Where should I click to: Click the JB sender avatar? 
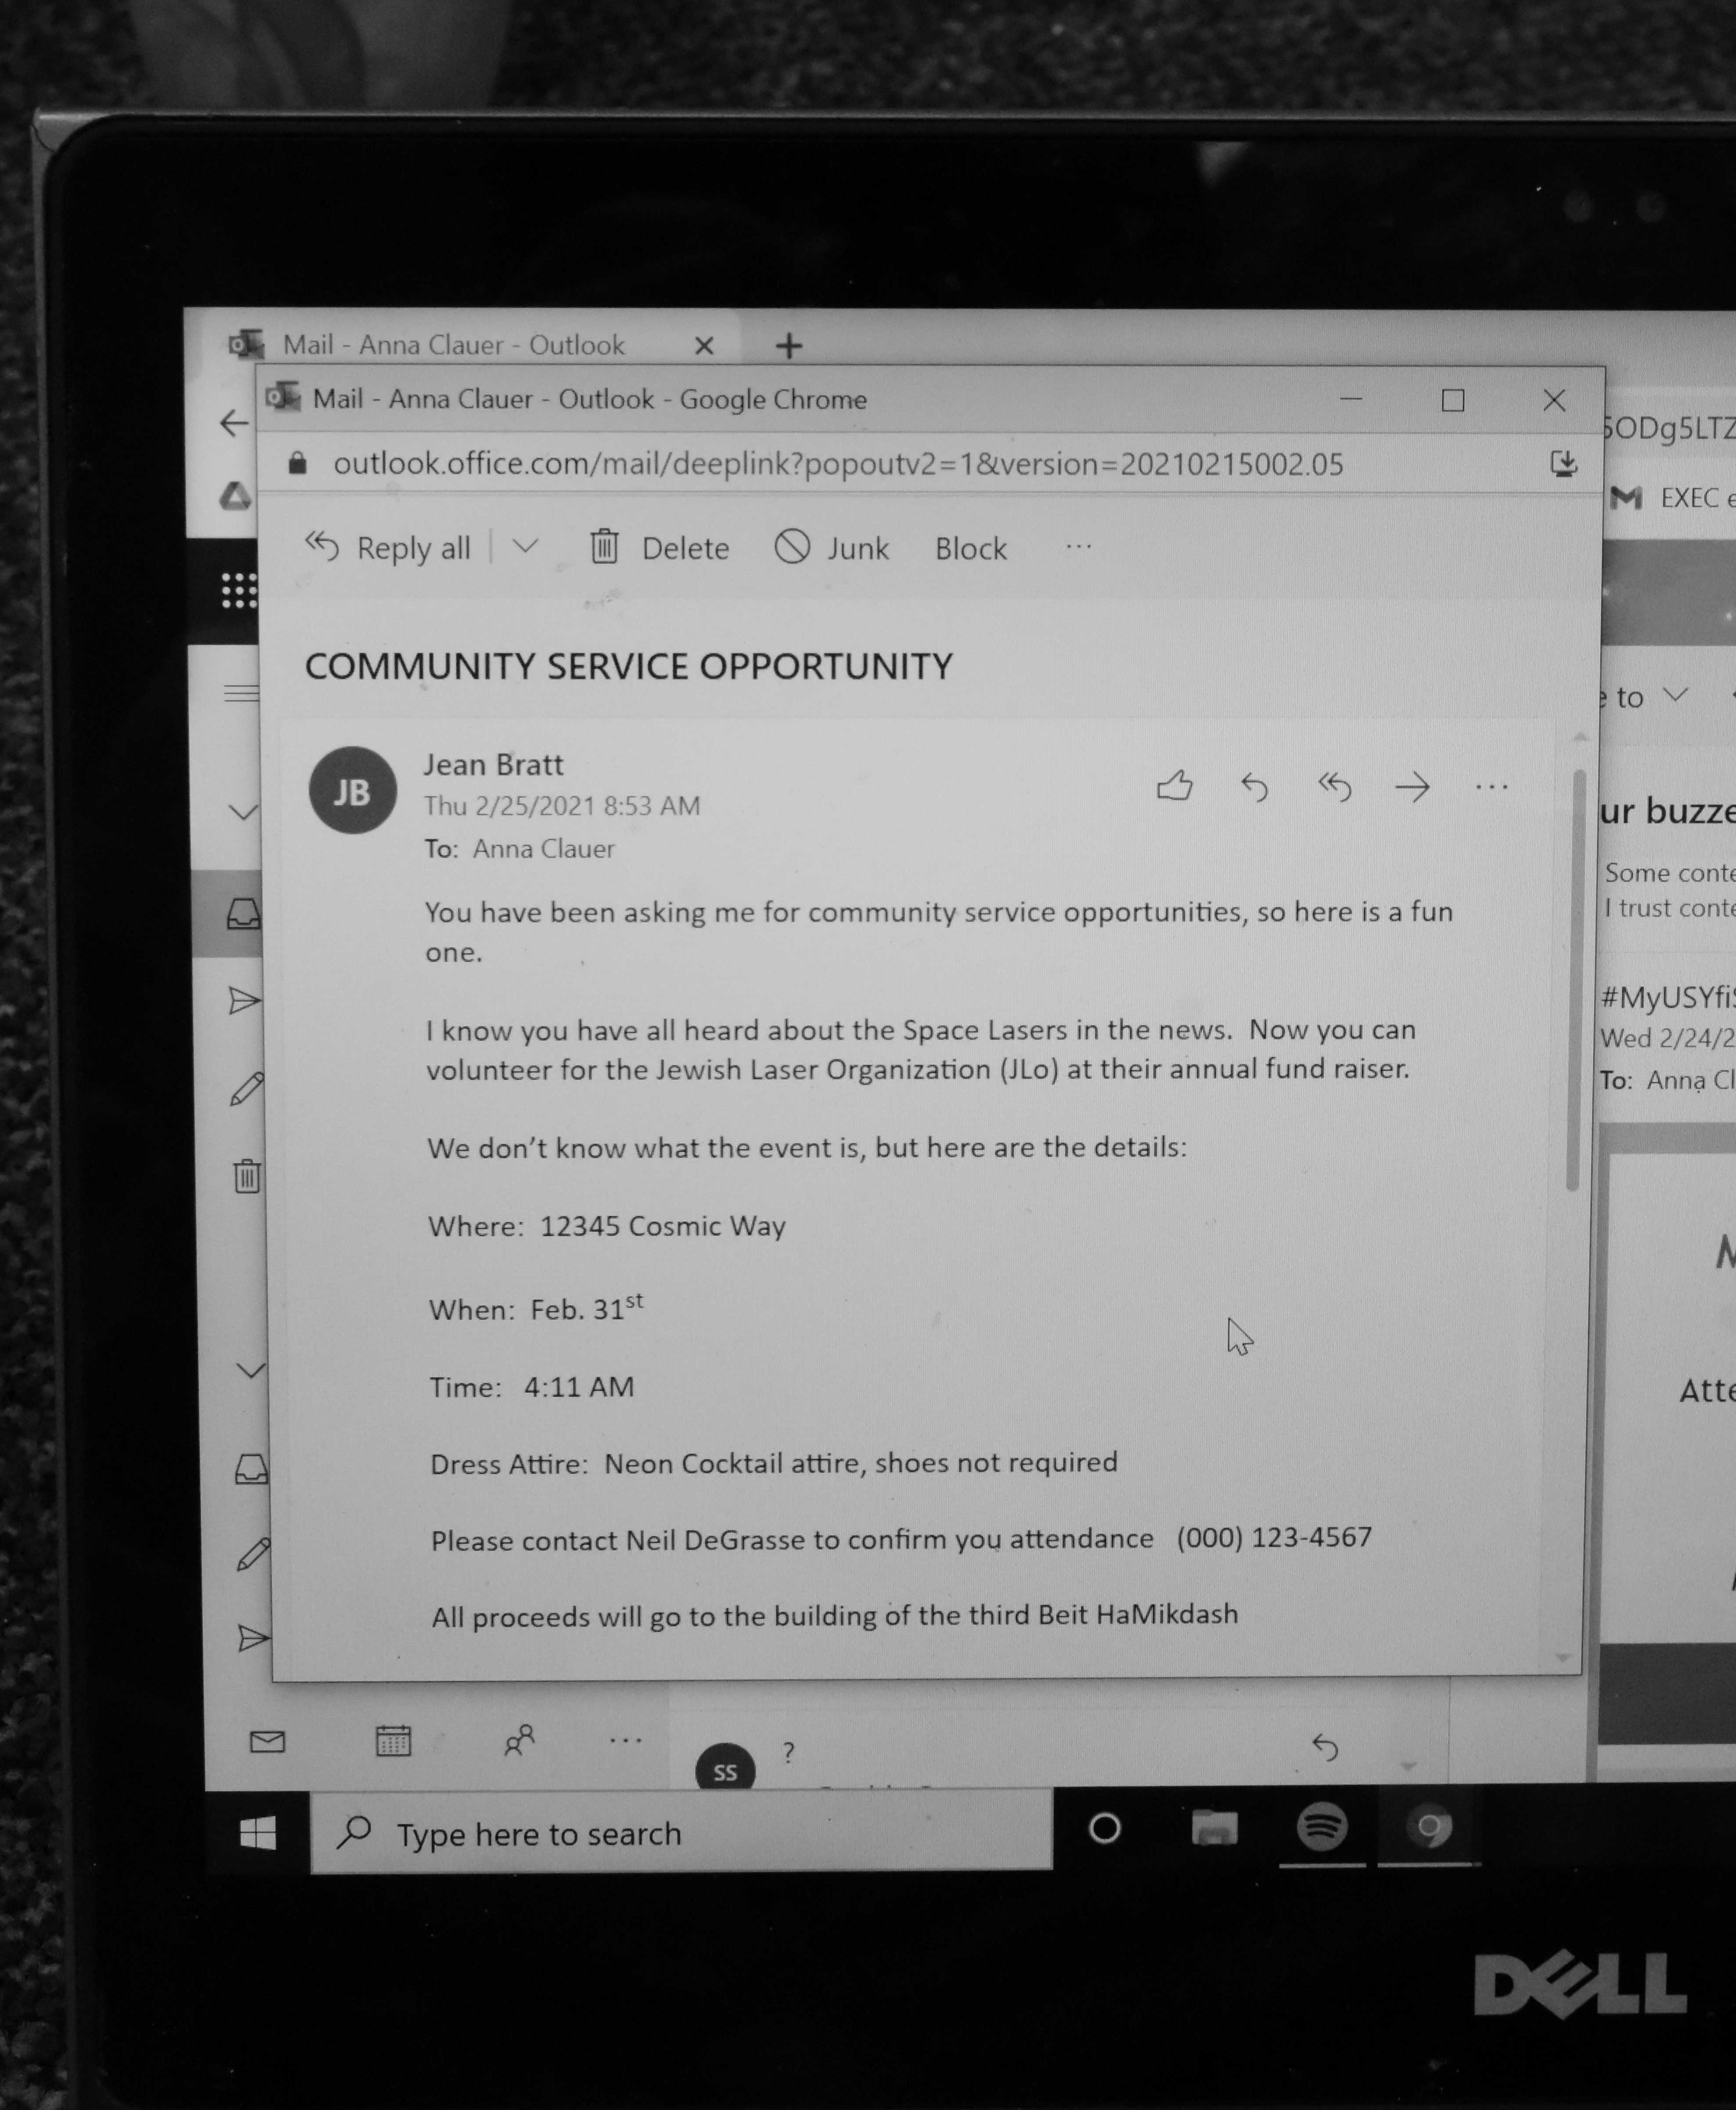[x=352, y=790]
